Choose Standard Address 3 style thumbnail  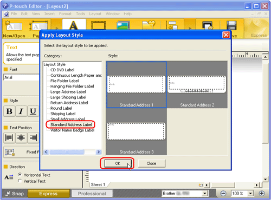137,131
